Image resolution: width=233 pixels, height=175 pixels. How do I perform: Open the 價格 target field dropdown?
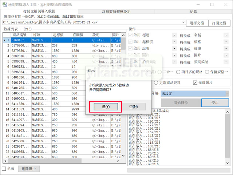226,42
